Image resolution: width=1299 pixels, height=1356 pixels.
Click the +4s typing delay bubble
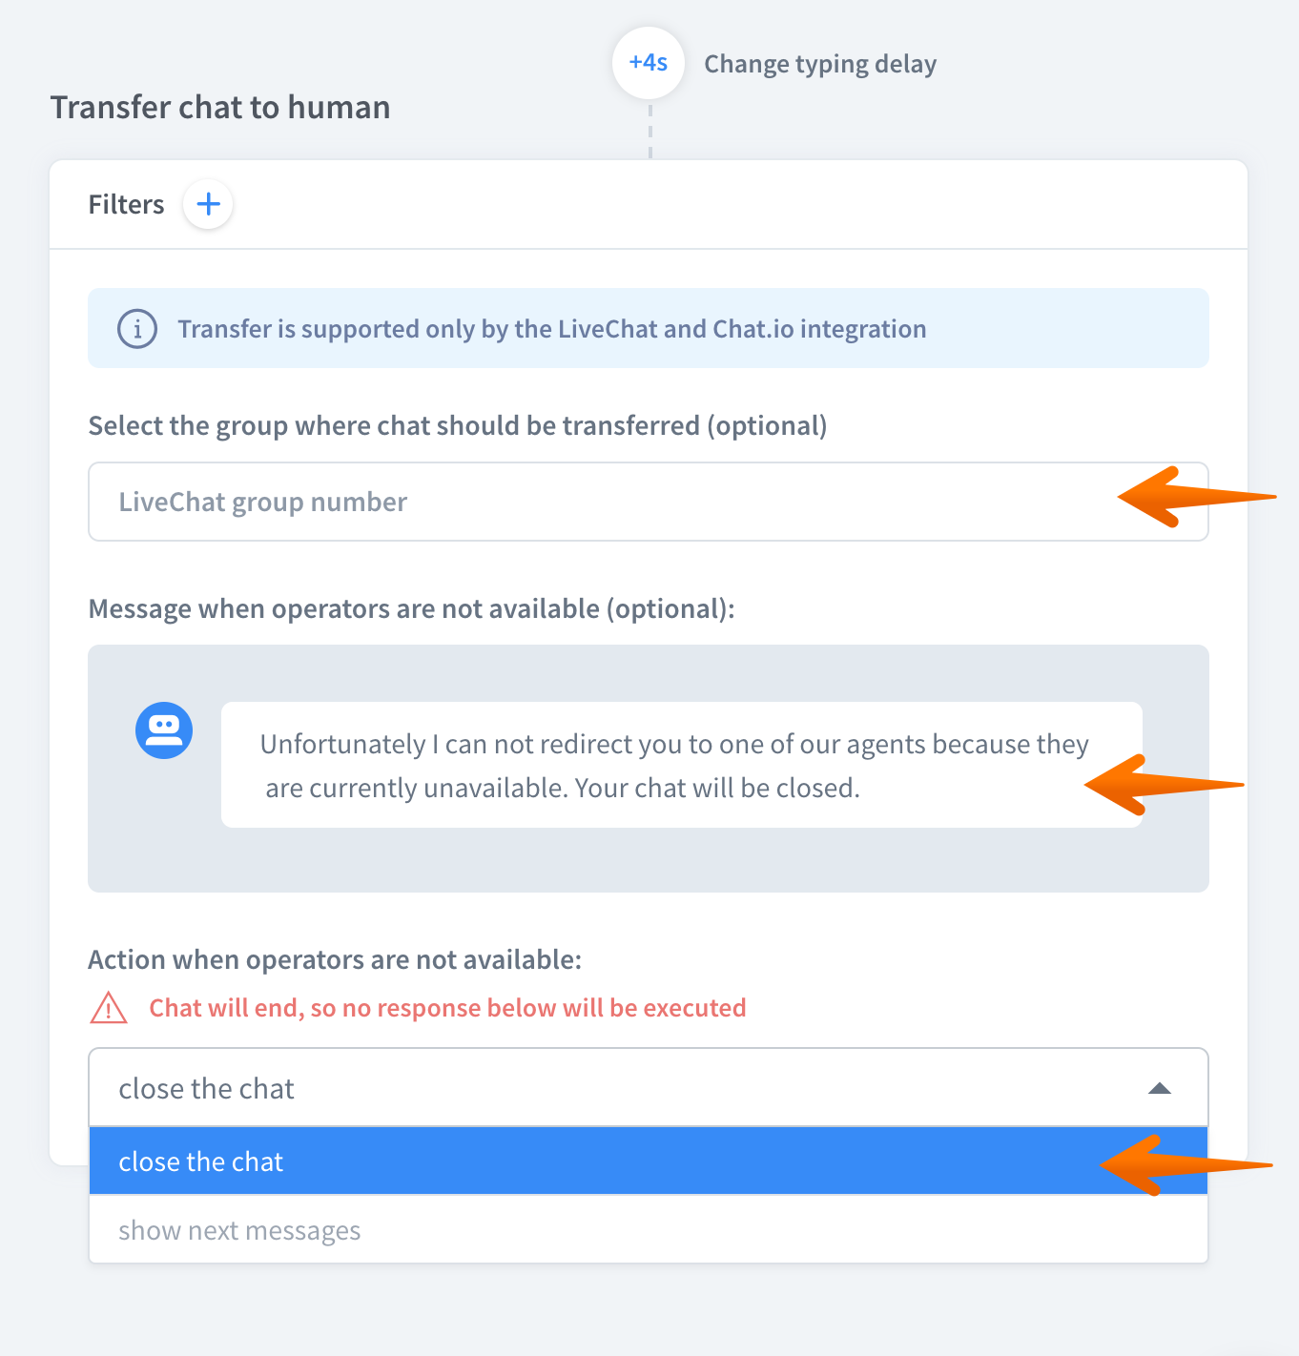[x=649, y=63]
